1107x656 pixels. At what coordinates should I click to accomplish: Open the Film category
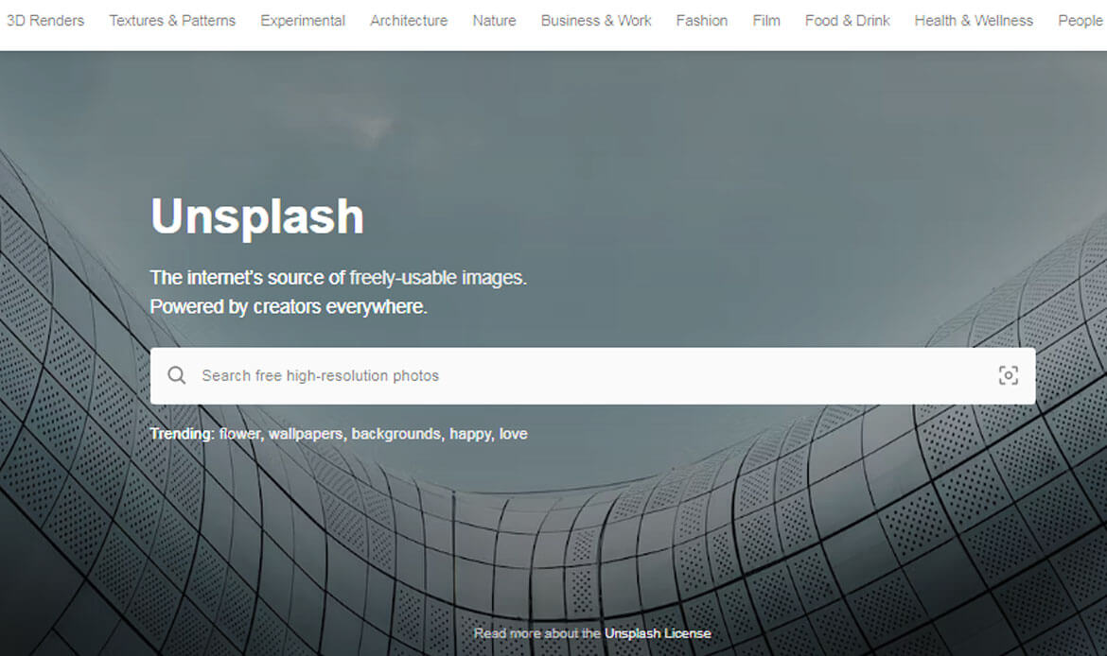tap(766, 21)
